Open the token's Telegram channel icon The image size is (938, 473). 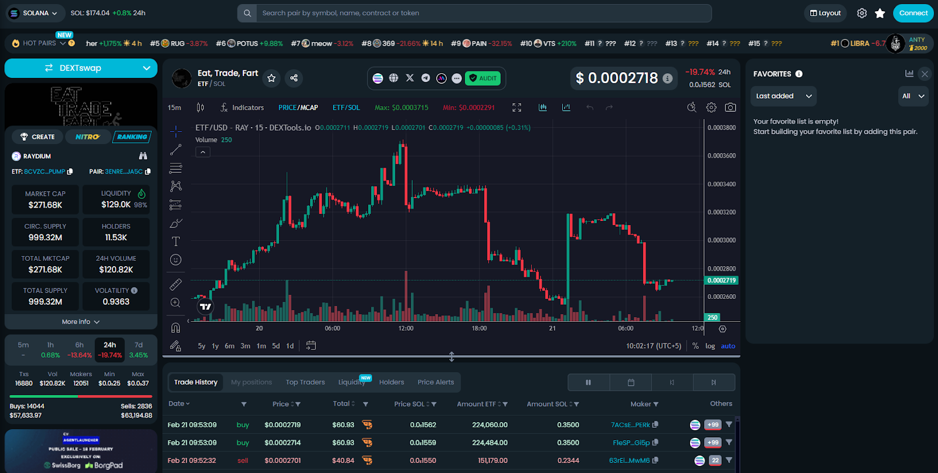pos(426,78)
